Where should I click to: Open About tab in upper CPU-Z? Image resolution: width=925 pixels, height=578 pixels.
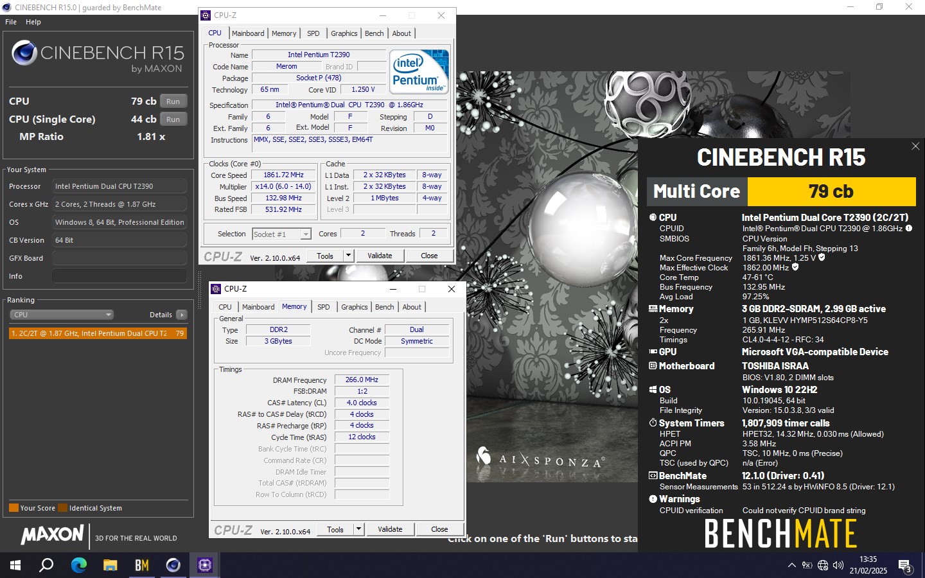coord(401,33)
